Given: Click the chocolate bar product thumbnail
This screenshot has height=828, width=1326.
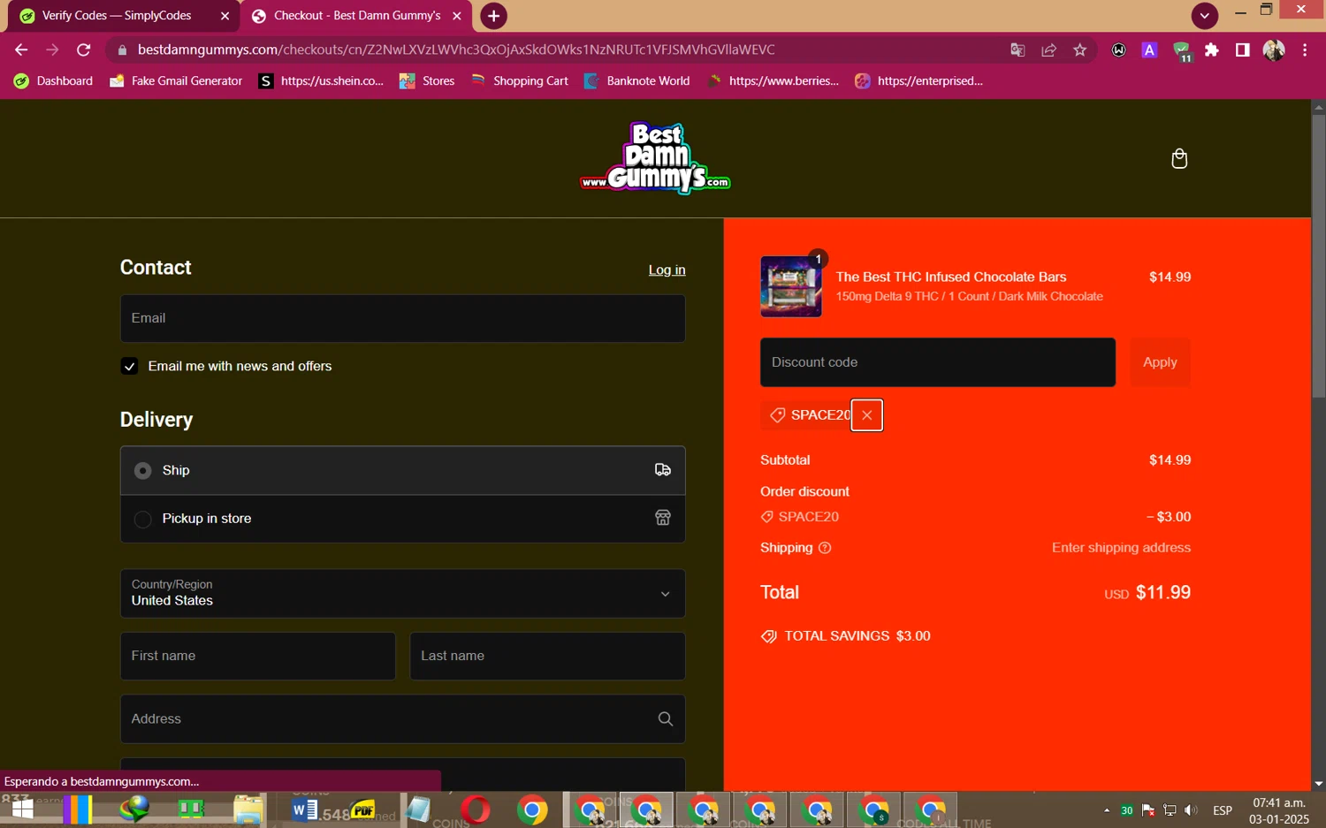Looking at the screenshot, I should click(x=790, y=286).
